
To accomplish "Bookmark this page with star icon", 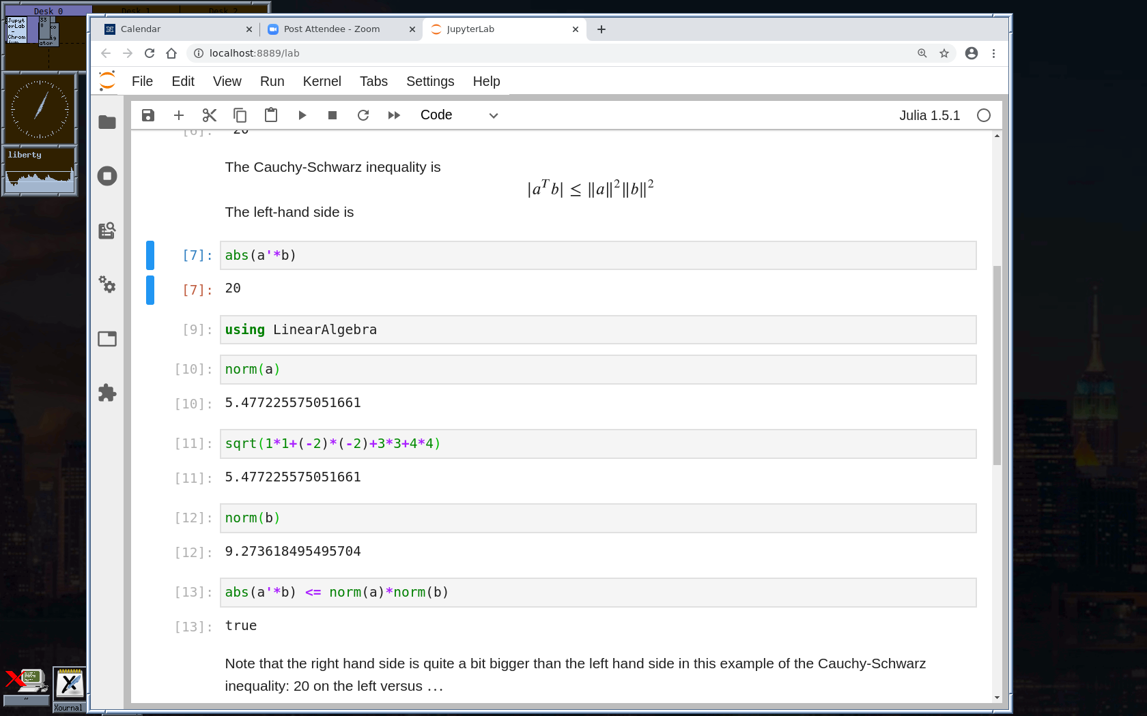I will 944,53.
